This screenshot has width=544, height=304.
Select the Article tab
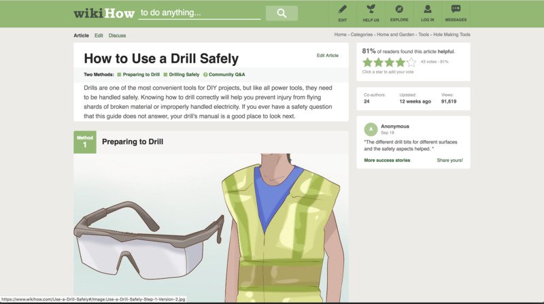click(81, 35)
